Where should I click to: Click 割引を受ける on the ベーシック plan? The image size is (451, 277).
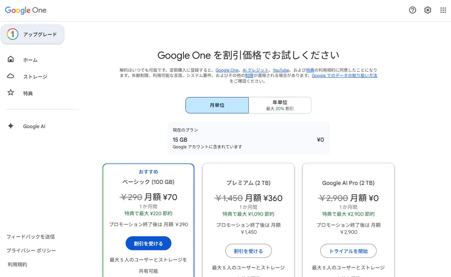click(148, 244)
